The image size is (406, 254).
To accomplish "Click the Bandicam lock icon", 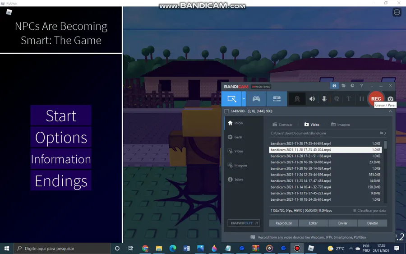I will [334, 85].
